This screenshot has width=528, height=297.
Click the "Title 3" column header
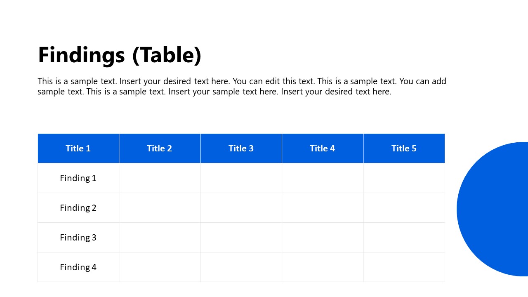coord(241,148)
